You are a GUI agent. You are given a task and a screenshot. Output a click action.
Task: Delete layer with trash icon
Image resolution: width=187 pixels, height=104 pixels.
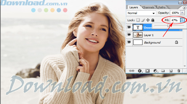click(179, 71)
